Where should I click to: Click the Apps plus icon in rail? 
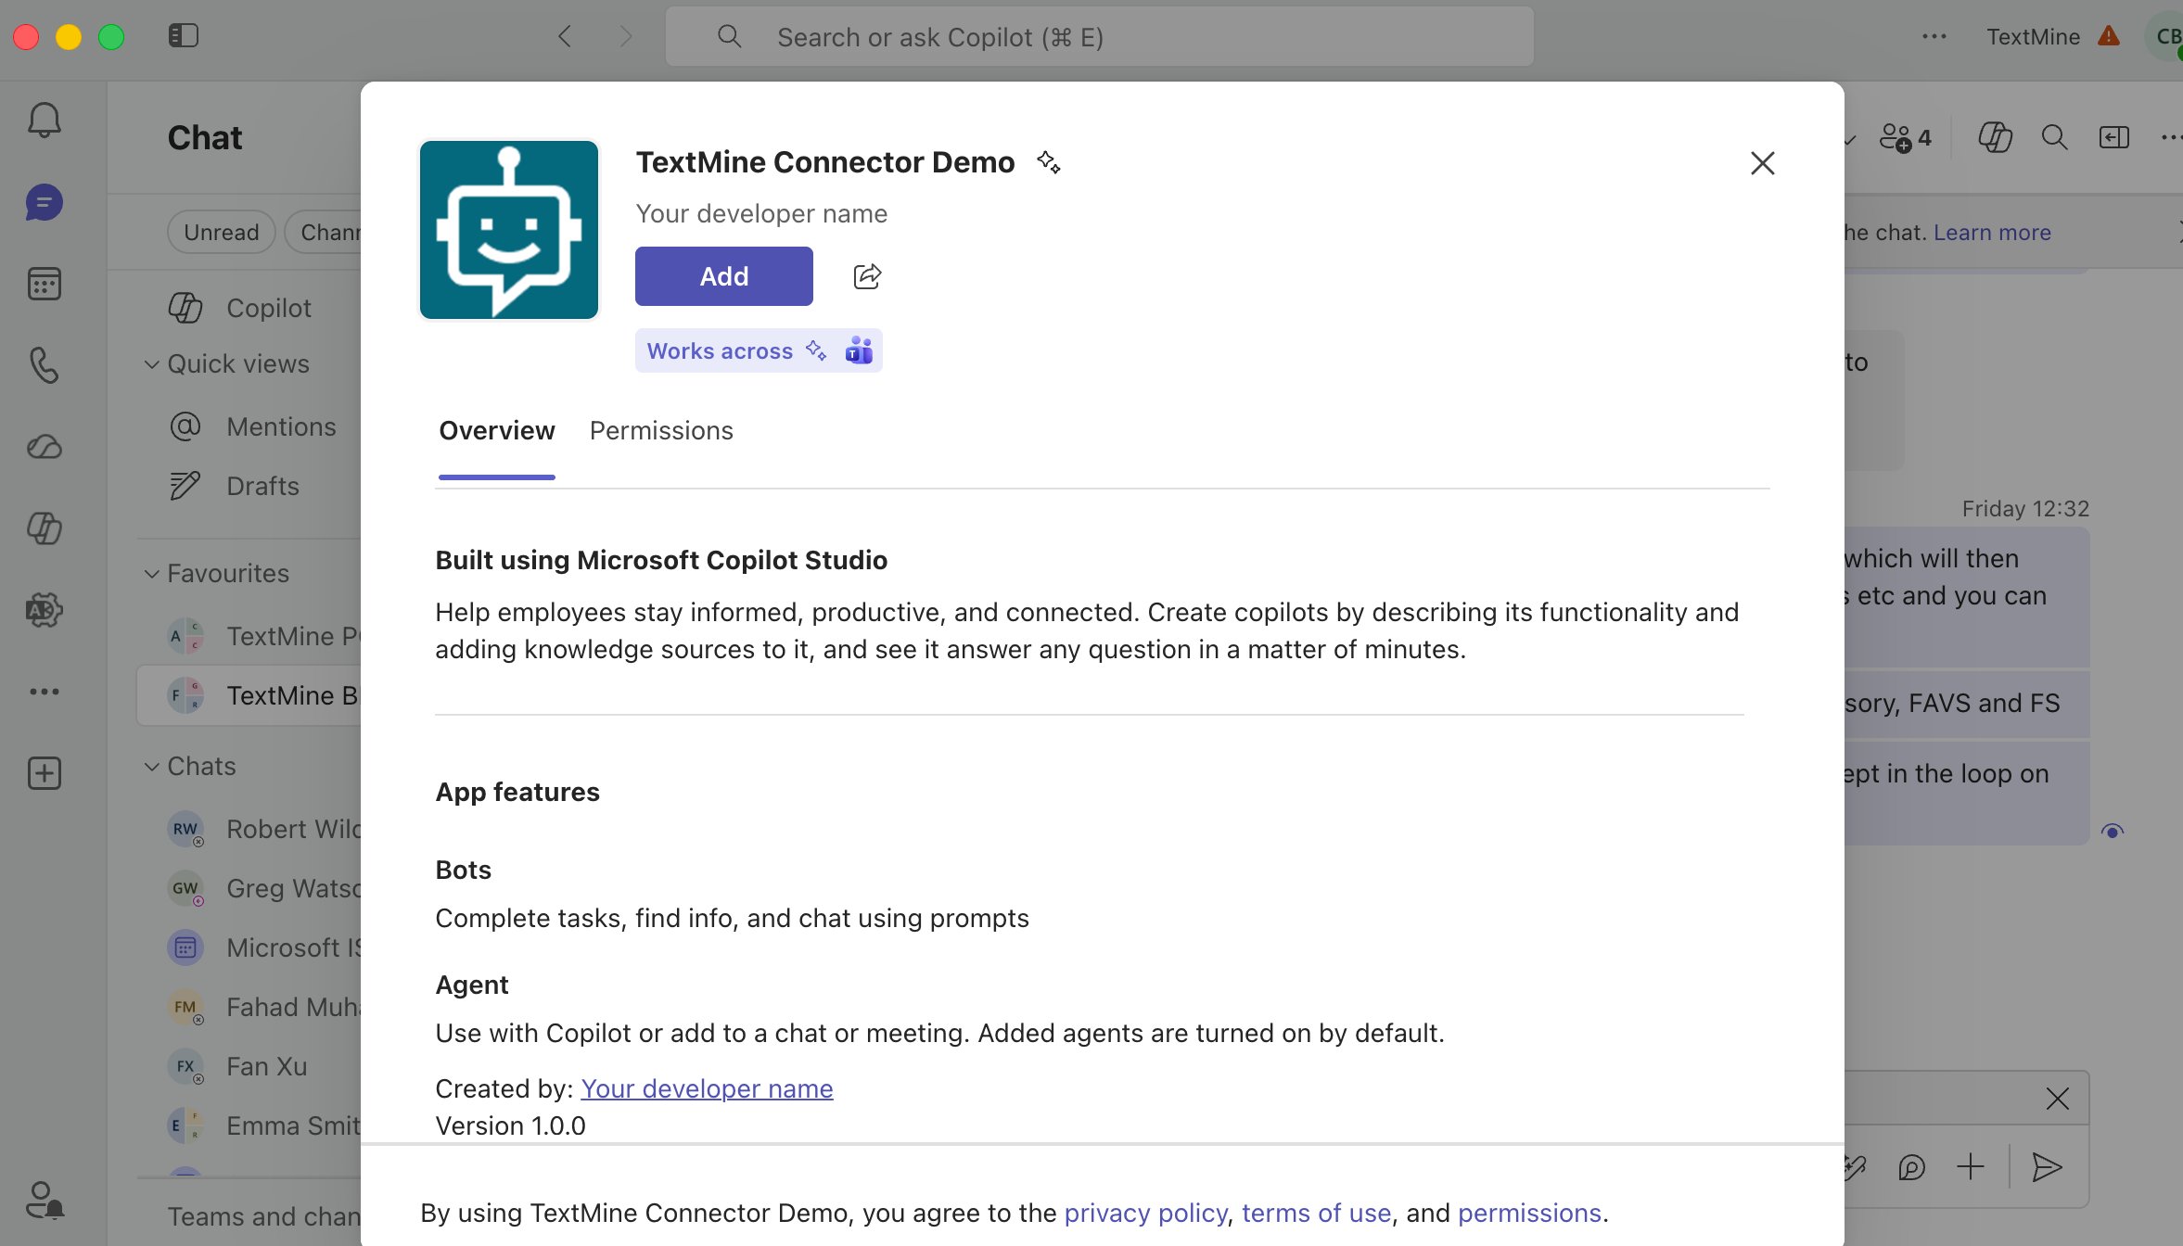pos(45,773)
